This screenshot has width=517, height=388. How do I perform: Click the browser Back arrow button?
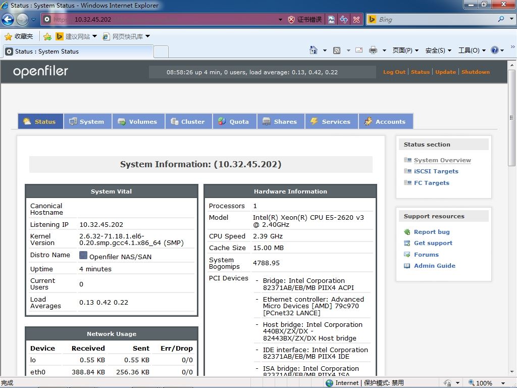click(x=8, y=20)
